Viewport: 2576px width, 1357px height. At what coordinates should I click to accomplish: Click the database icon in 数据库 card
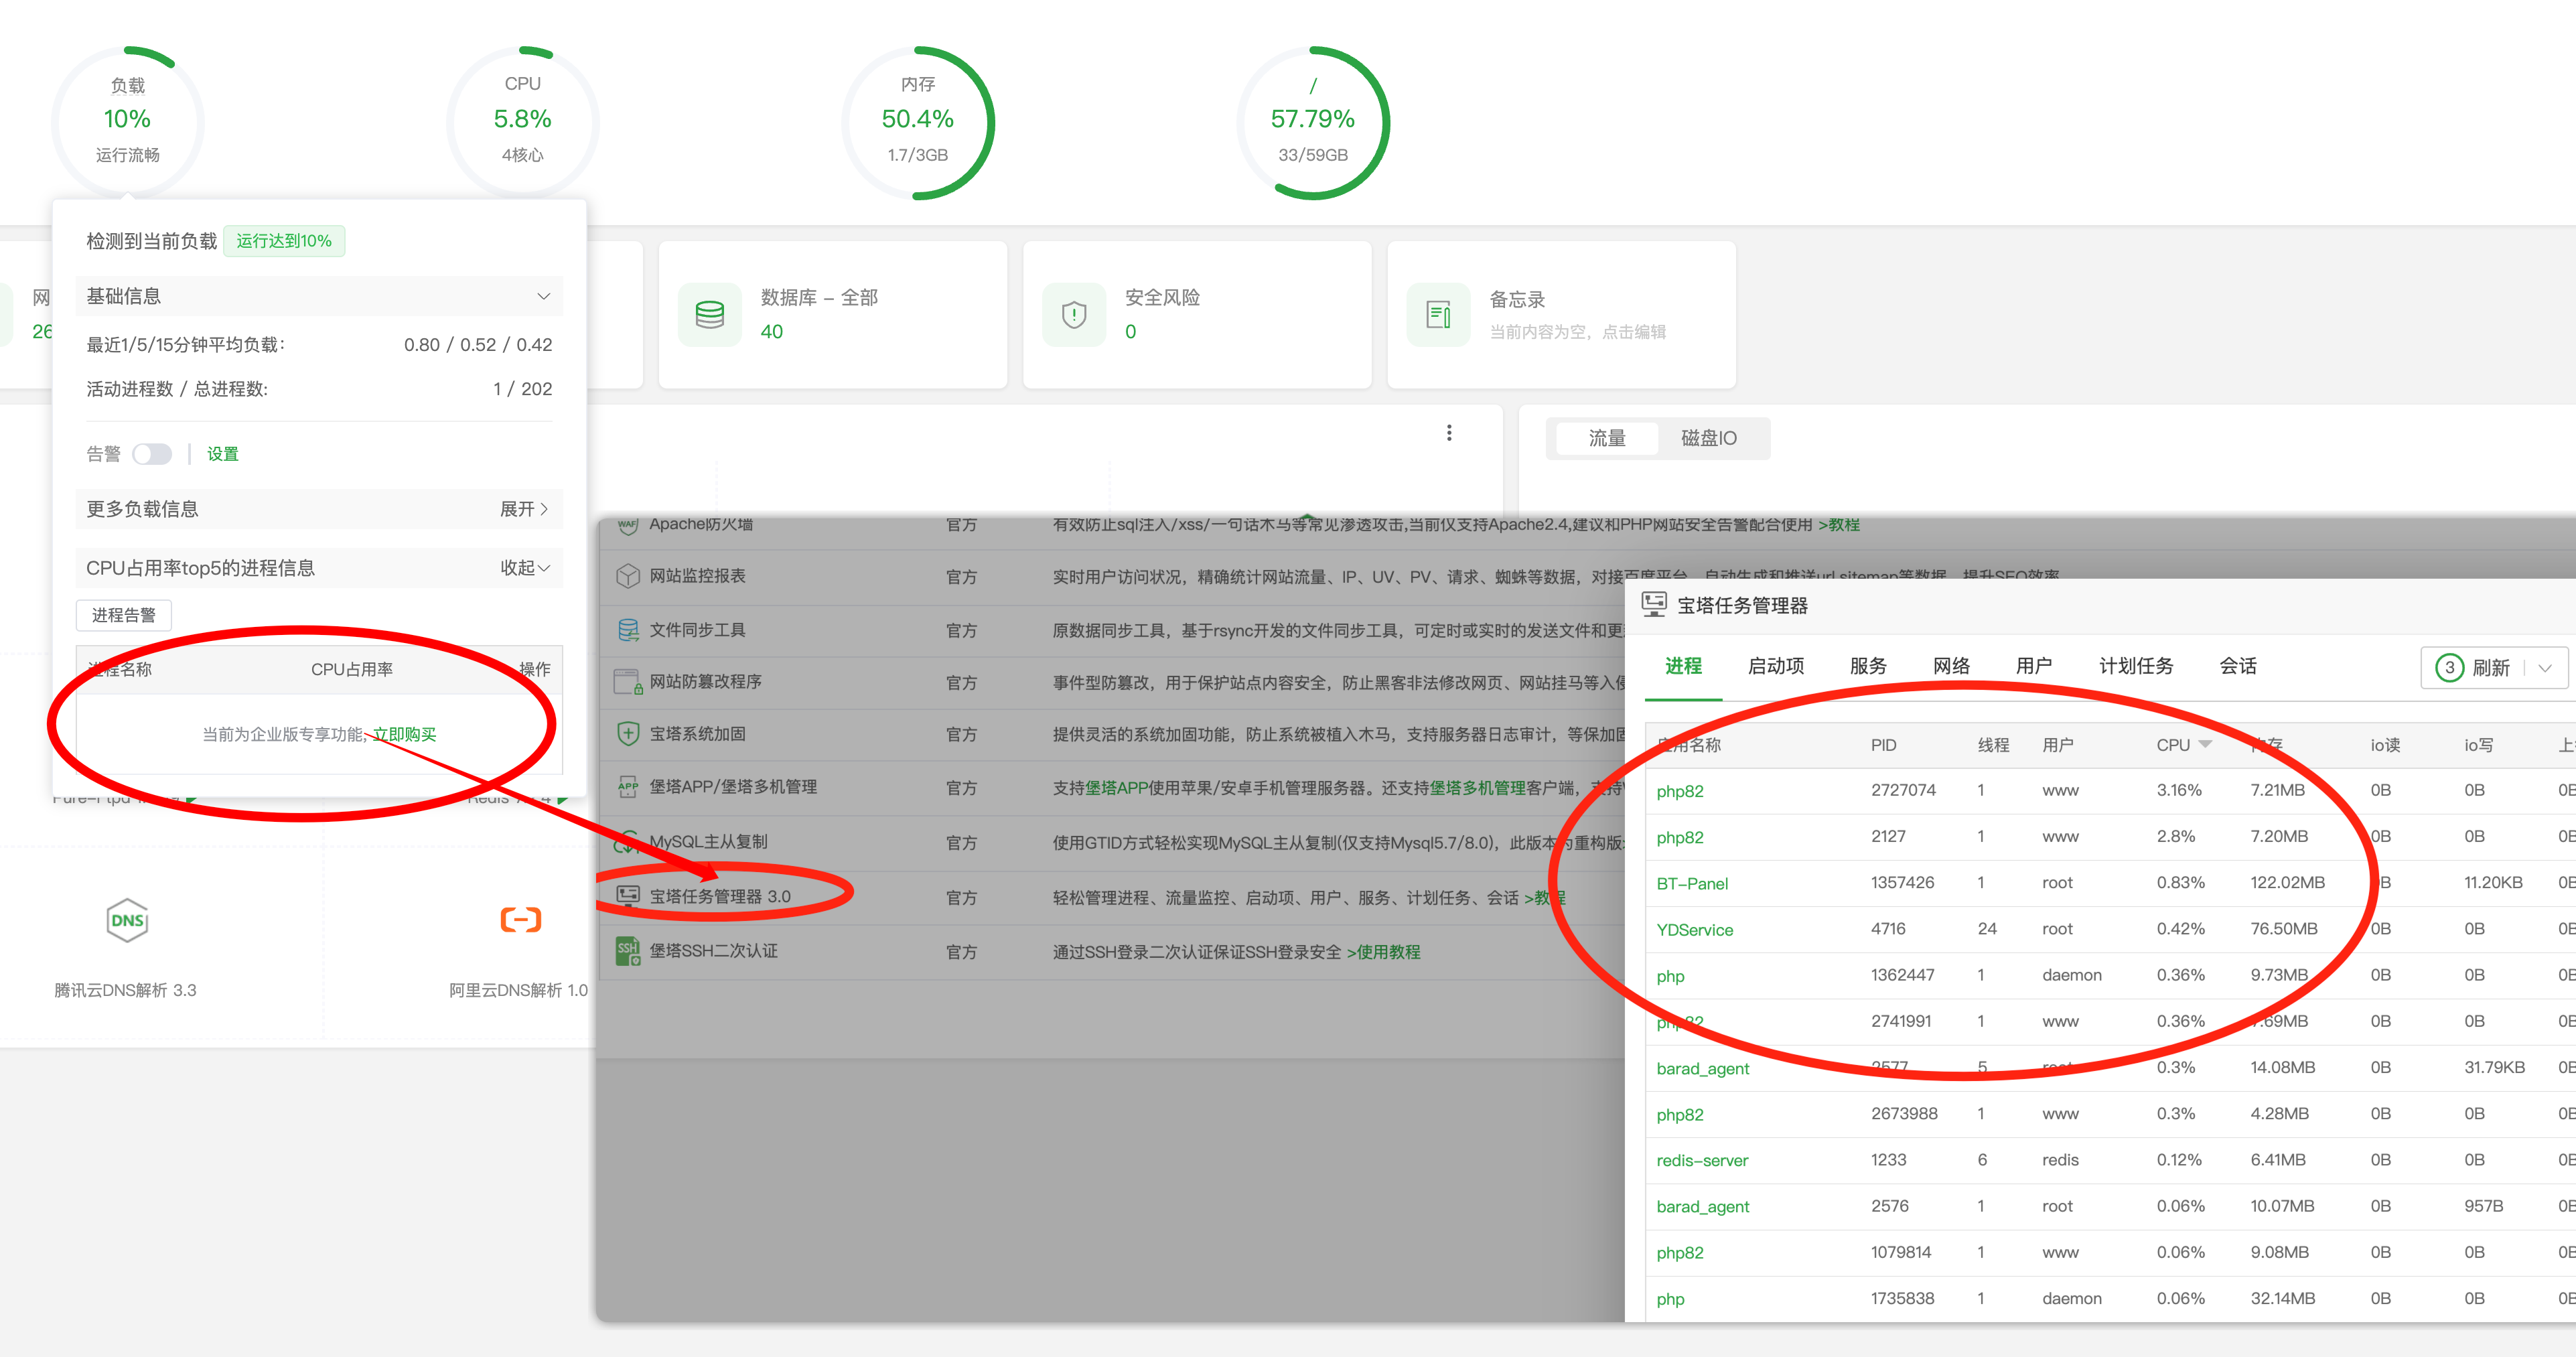[x=710, y=315]
